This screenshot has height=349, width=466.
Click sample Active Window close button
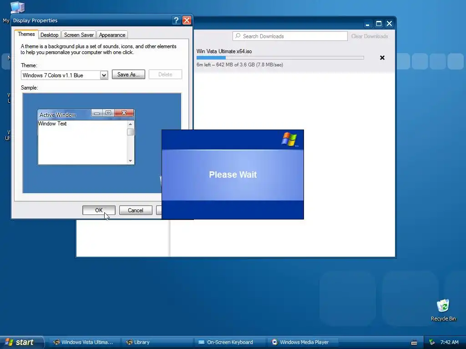coord(124,113)
